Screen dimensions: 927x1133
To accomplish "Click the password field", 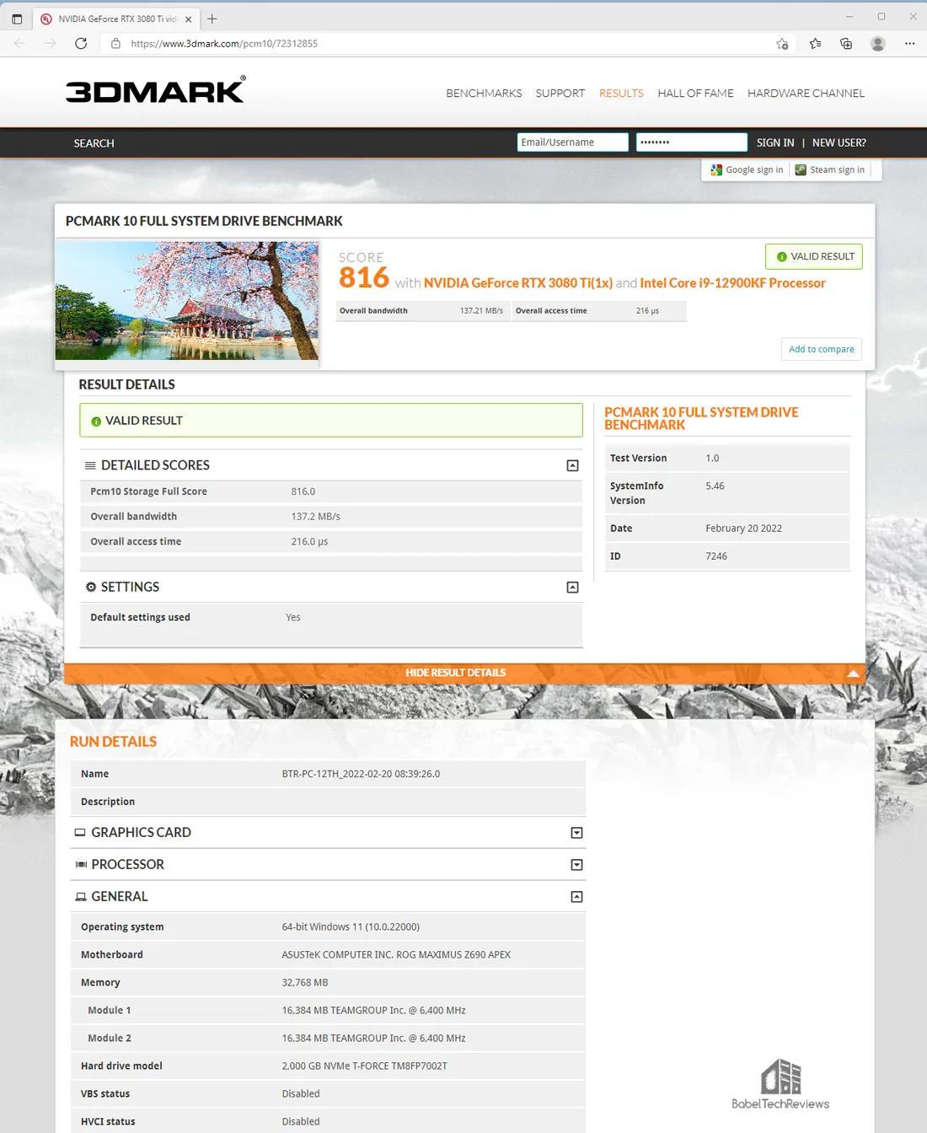I will click(692, 142).
